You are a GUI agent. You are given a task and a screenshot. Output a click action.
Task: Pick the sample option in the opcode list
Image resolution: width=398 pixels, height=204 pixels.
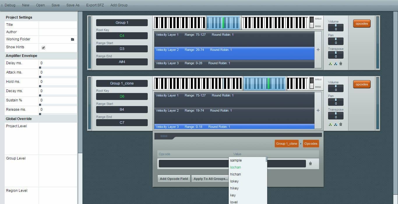point(236,160)
